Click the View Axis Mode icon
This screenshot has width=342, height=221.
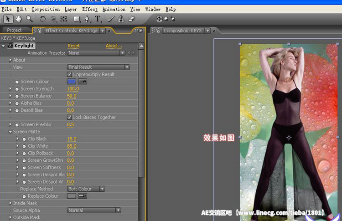(173, 19)
